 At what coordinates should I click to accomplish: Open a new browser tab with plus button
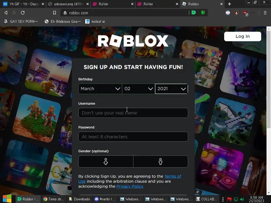coord(229,4)
